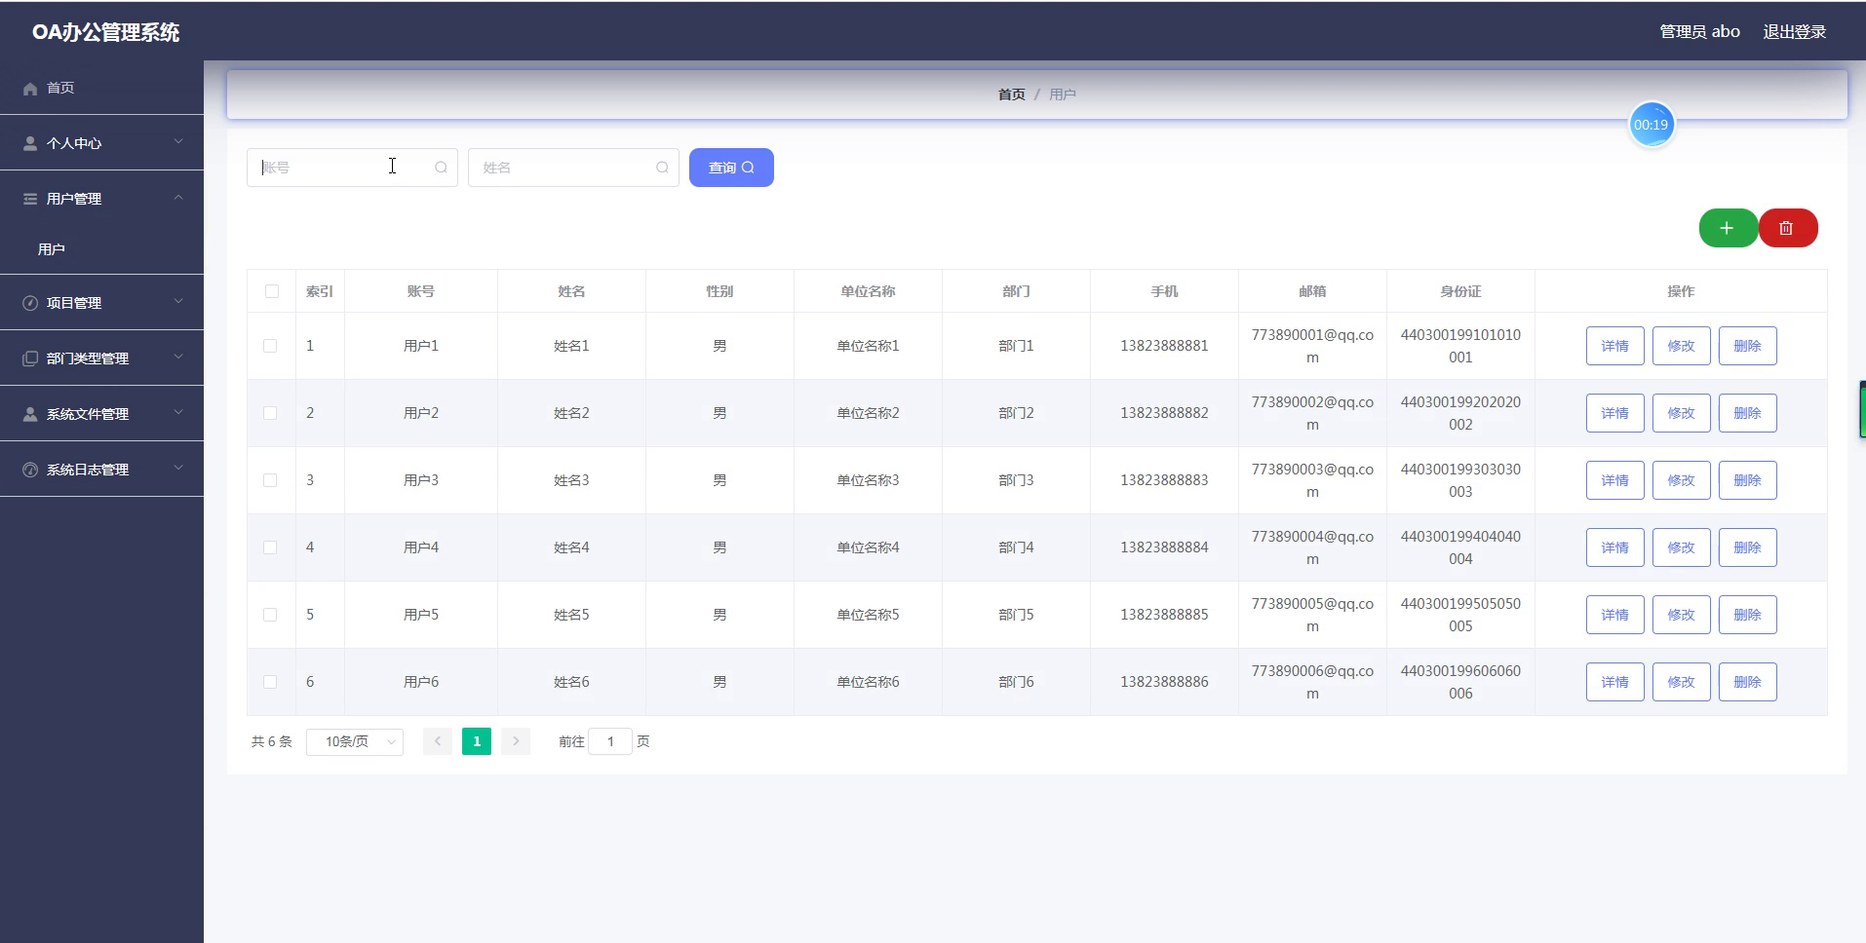Click the 部门4 cell

[1016, 547]
